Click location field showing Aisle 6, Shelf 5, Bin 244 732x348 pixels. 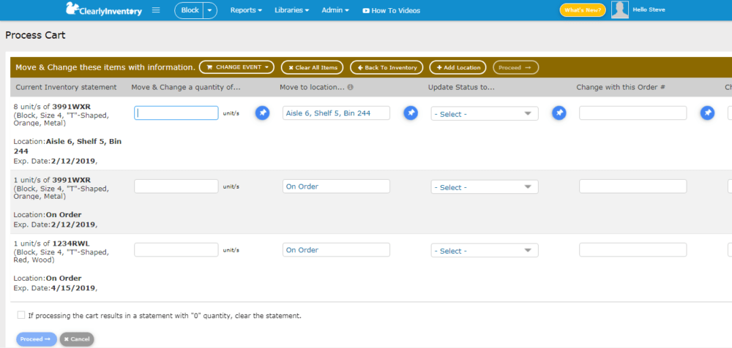336,113
